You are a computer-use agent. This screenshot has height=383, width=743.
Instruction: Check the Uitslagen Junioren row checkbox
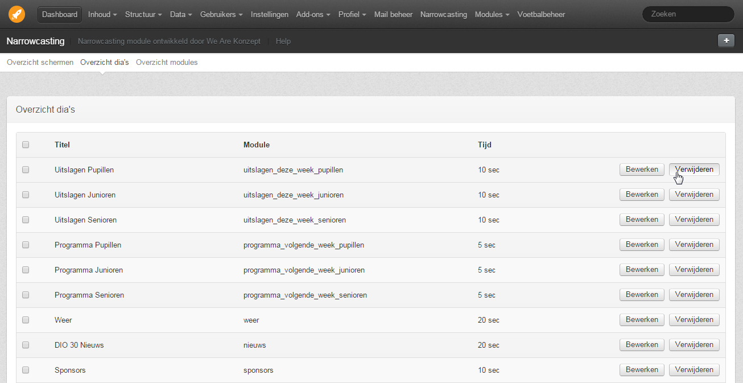click(26, 195)
